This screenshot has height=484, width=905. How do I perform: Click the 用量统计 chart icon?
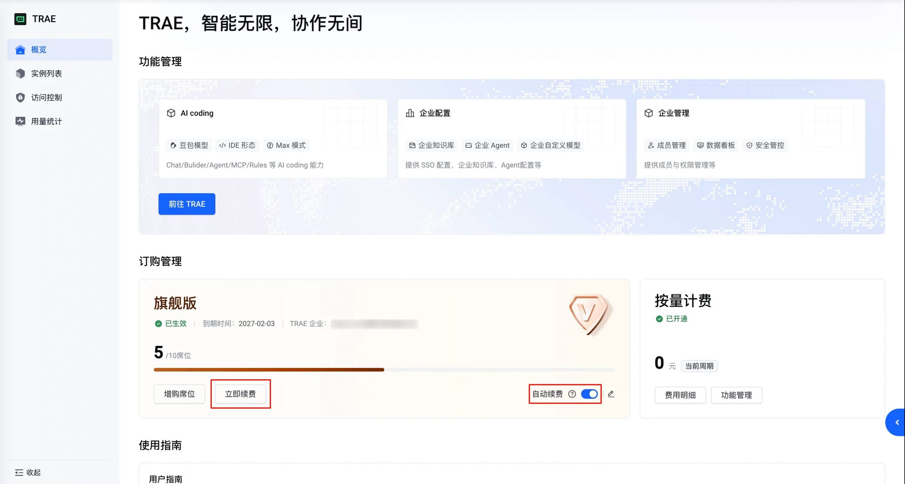coord(20,121)
